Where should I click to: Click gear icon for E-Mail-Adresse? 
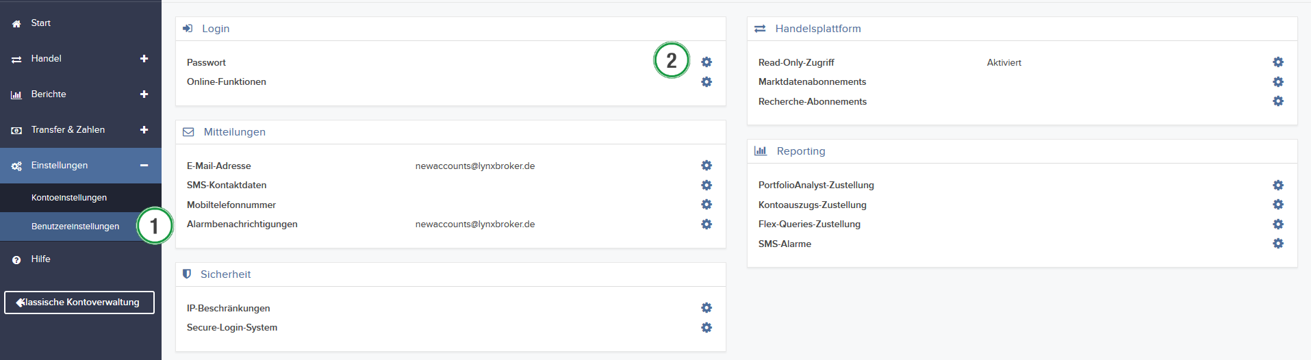[707, 166]
